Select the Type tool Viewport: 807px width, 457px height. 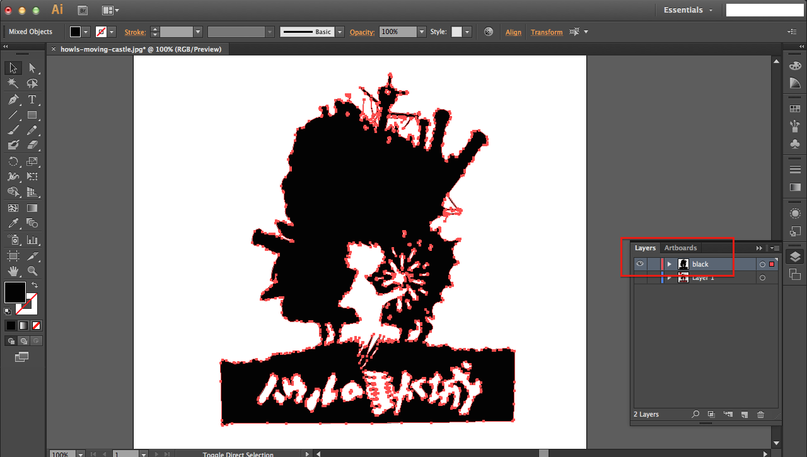coord(32,100)
